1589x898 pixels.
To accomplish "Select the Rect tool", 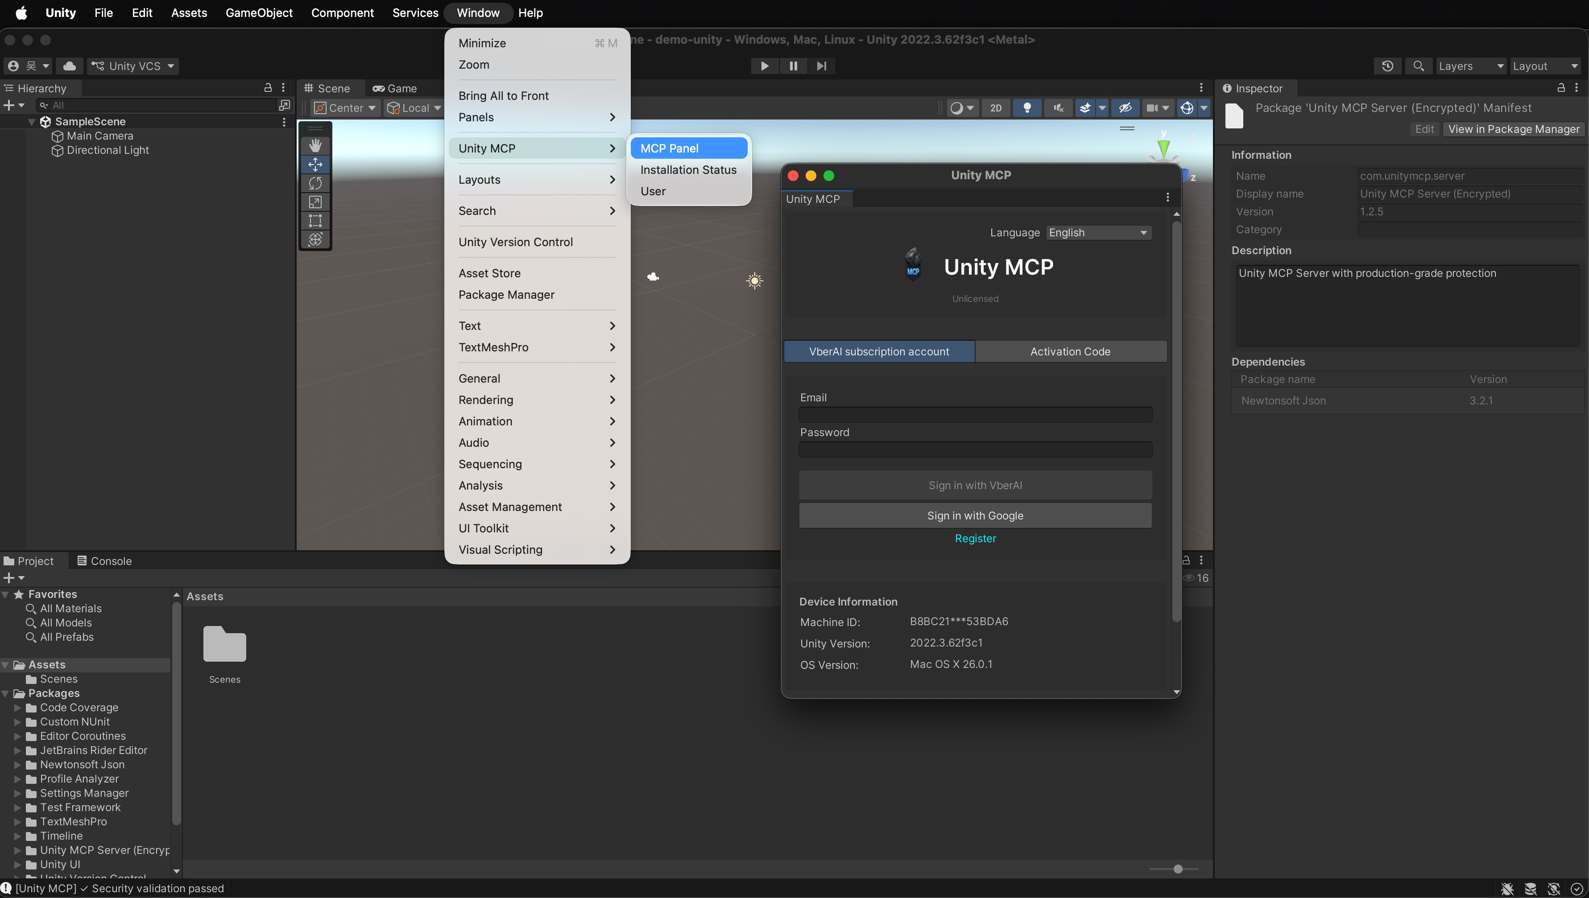I will click(315, 221).
